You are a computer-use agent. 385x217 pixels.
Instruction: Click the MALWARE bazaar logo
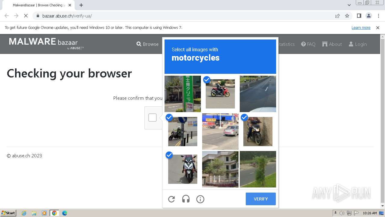pos(47,43)
